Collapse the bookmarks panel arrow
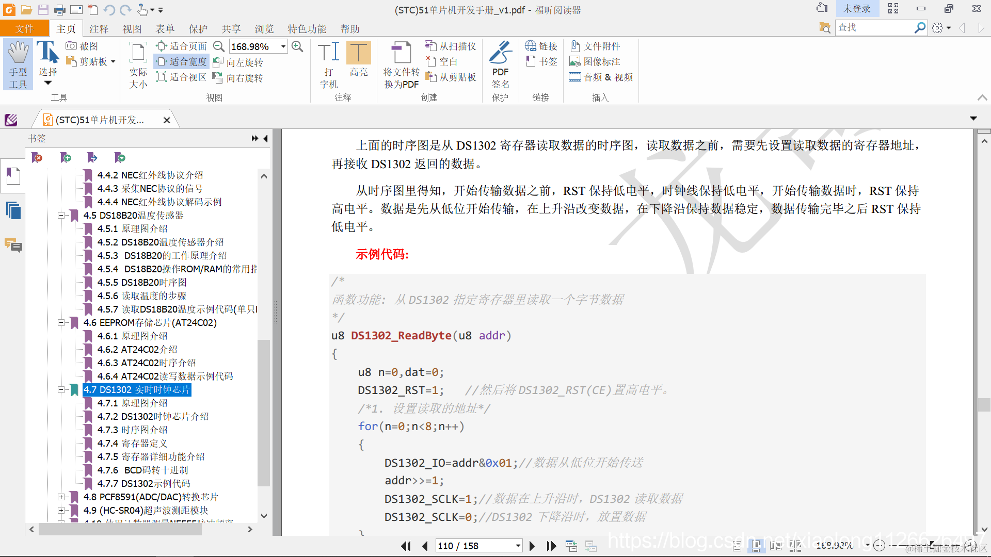Viewport: 991px width, 557px height. coord(265,138)
